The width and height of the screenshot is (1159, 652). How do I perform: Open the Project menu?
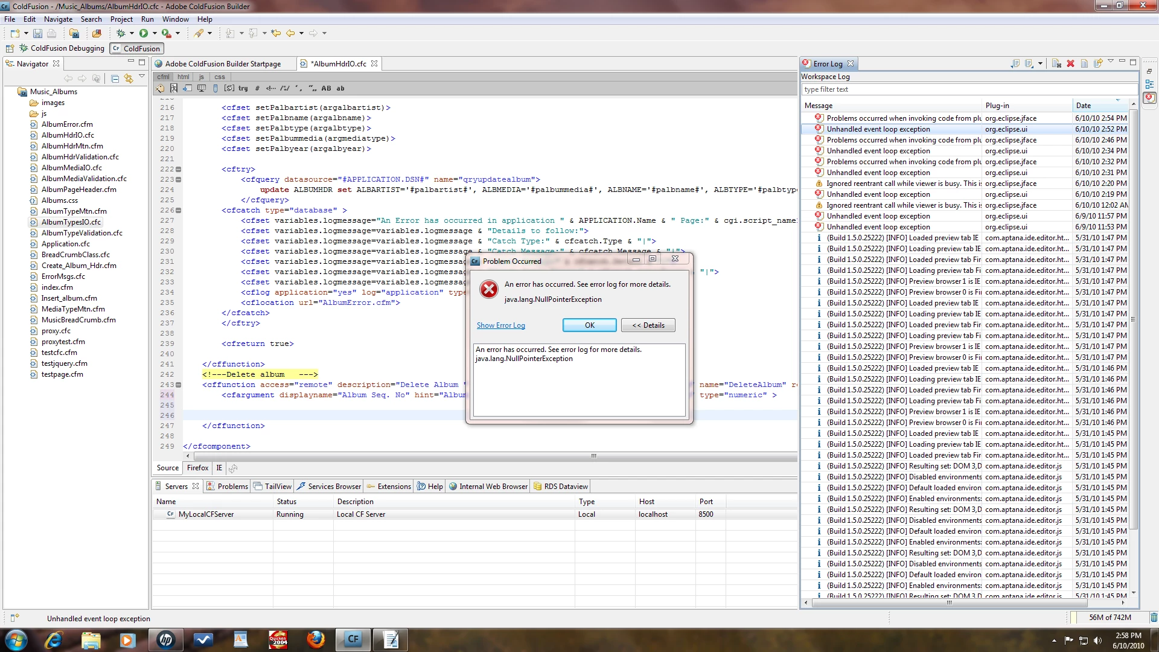coord(121,19)
